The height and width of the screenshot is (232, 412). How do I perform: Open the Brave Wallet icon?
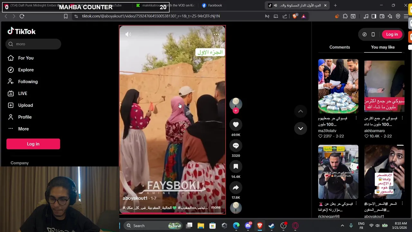[382, 16]
